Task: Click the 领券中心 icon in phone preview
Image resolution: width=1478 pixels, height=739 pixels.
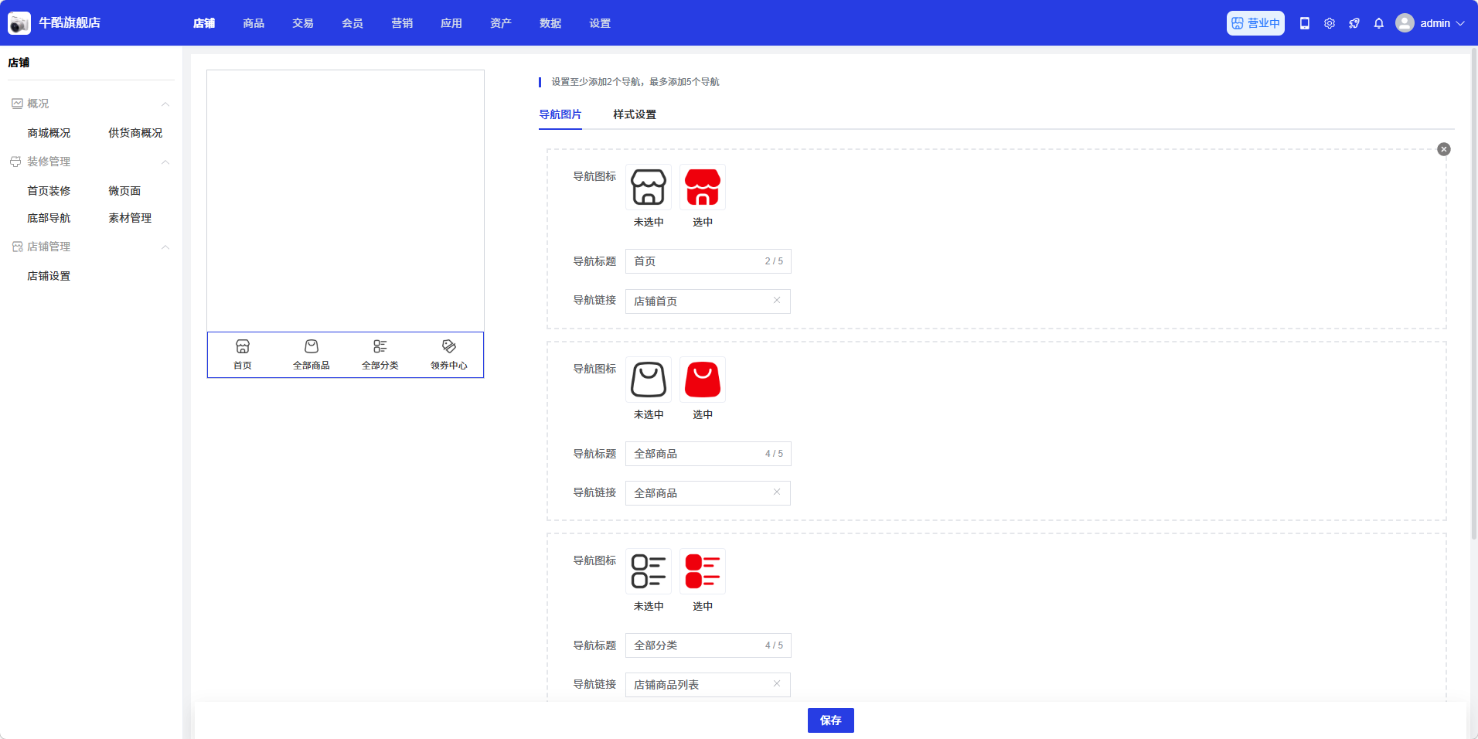Action: pos(448,346)
